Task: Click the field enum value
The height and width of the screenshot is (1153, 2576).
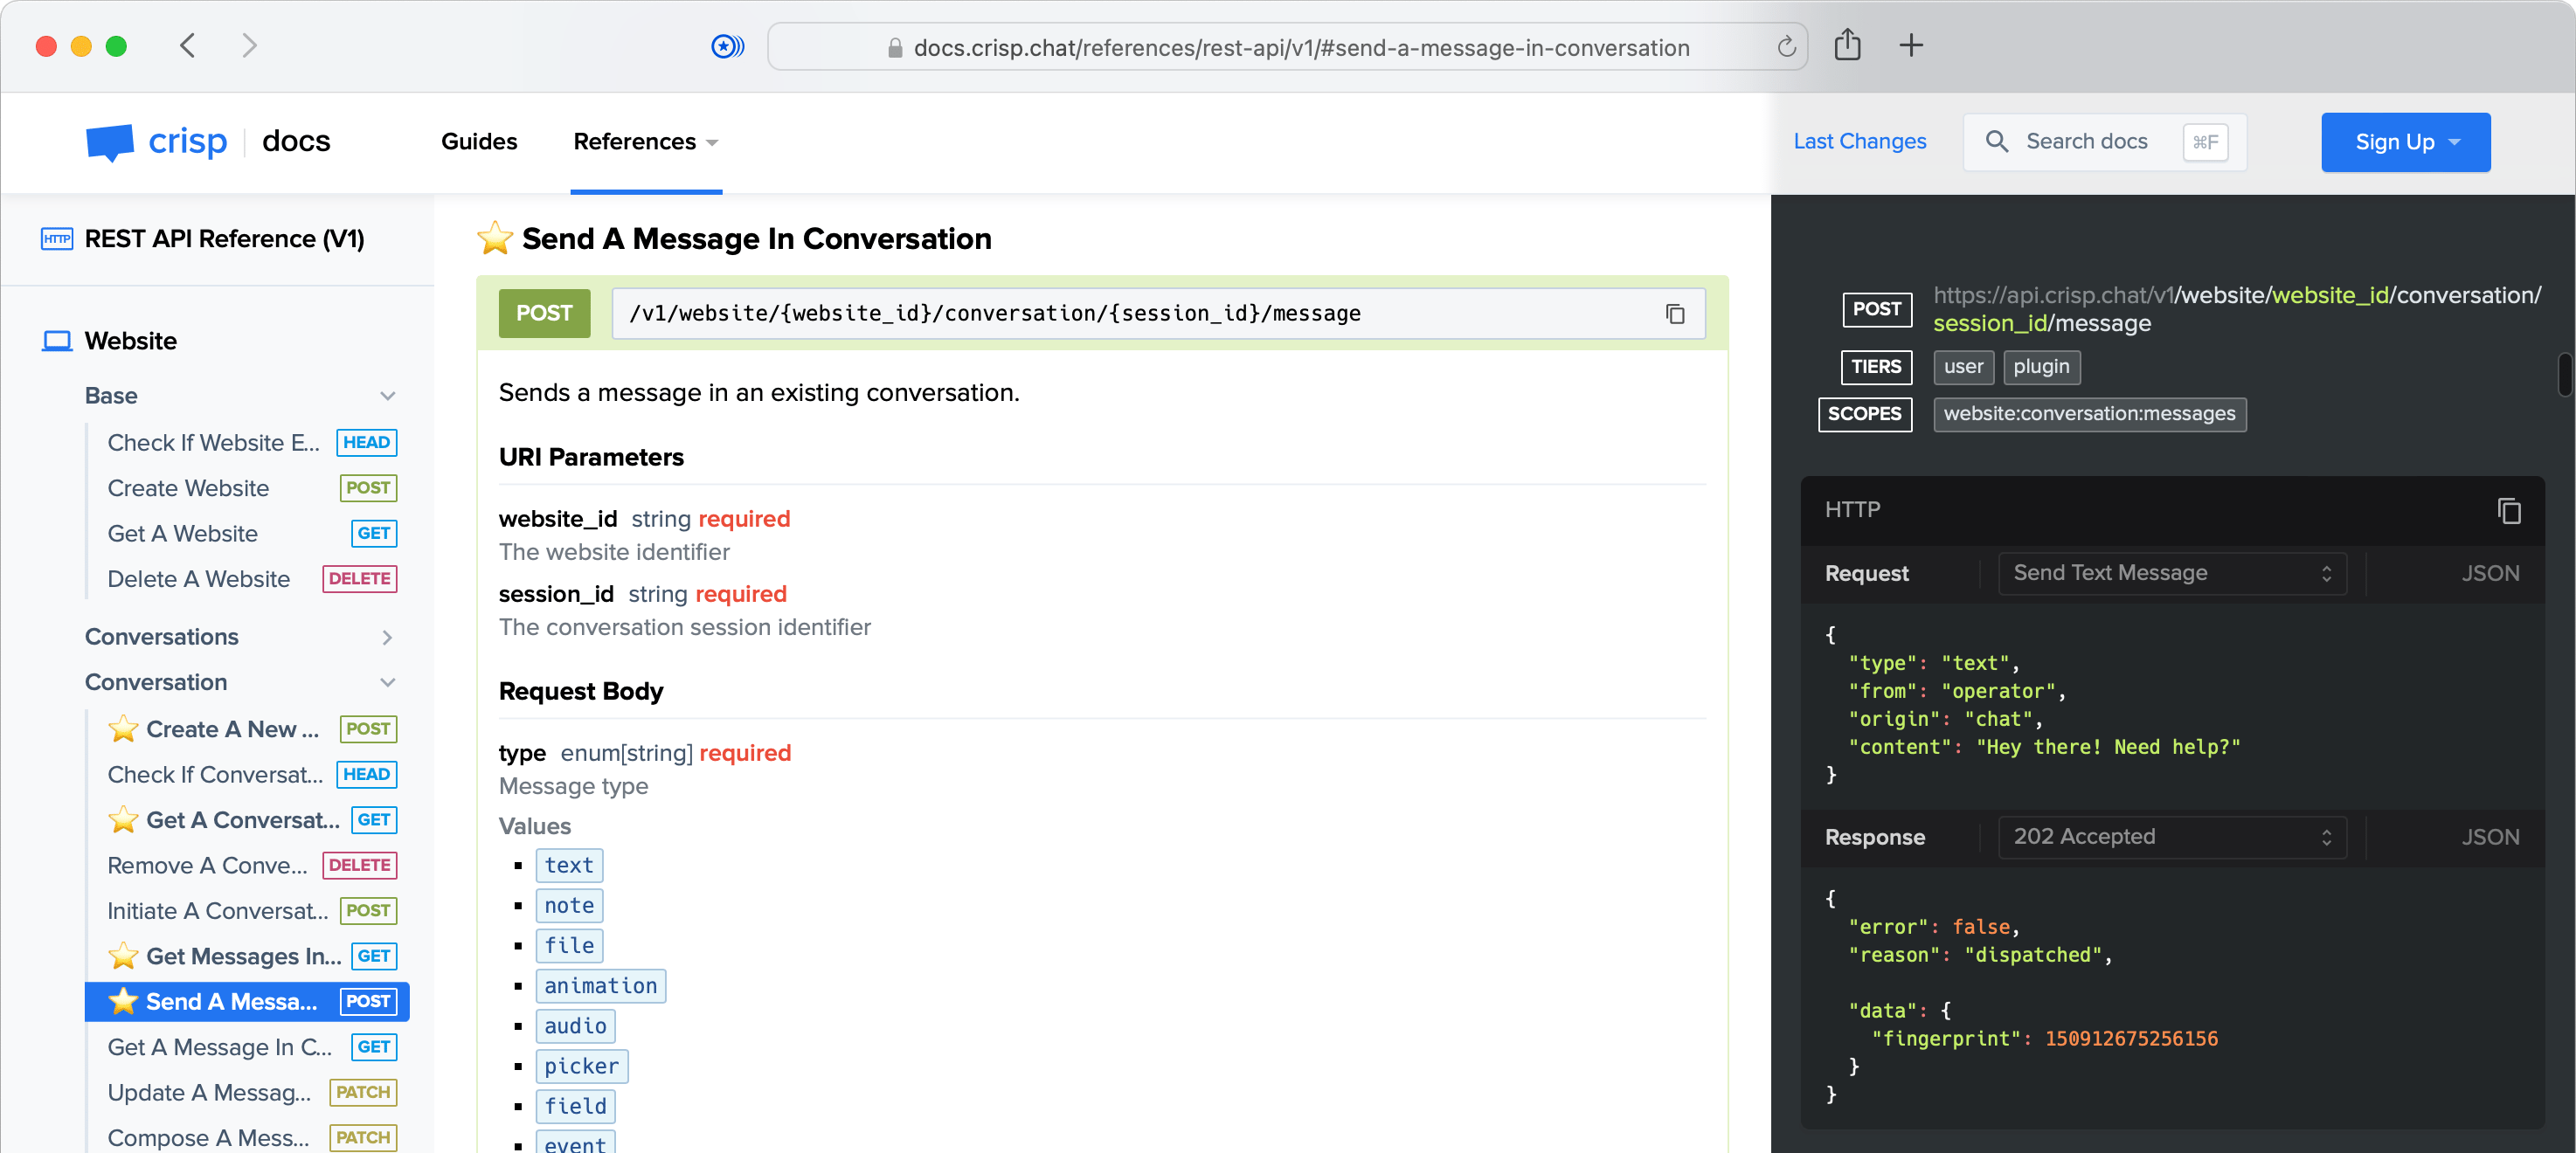Action: click(x=575, y=1106)
